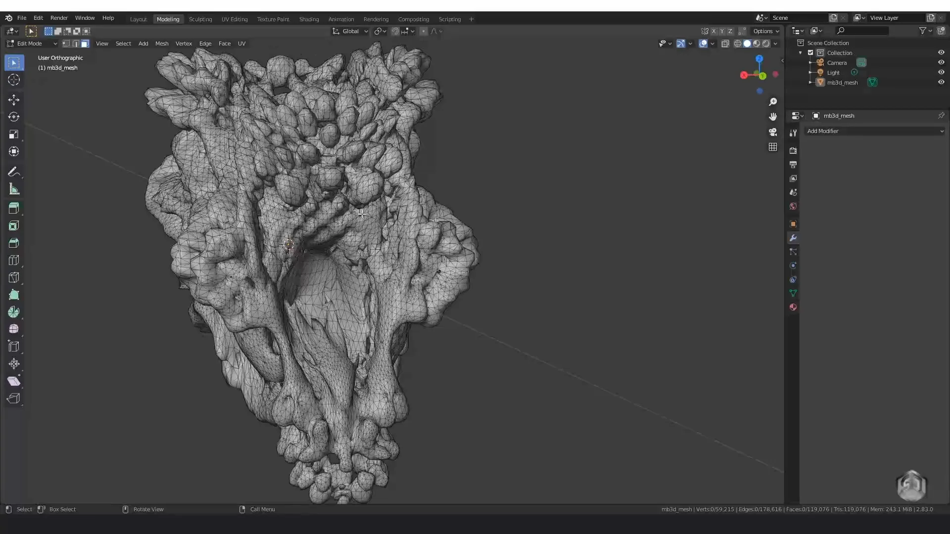Select the Shear tool
Image resolution: width=950 pixels, height=534 pixels.
pyautogui.click(x=14, y=381)
